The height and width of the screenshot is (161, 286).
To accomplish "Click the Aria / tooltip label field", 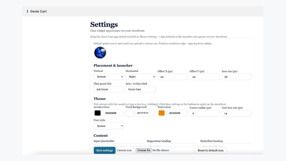I will click(x=140, y=89).
